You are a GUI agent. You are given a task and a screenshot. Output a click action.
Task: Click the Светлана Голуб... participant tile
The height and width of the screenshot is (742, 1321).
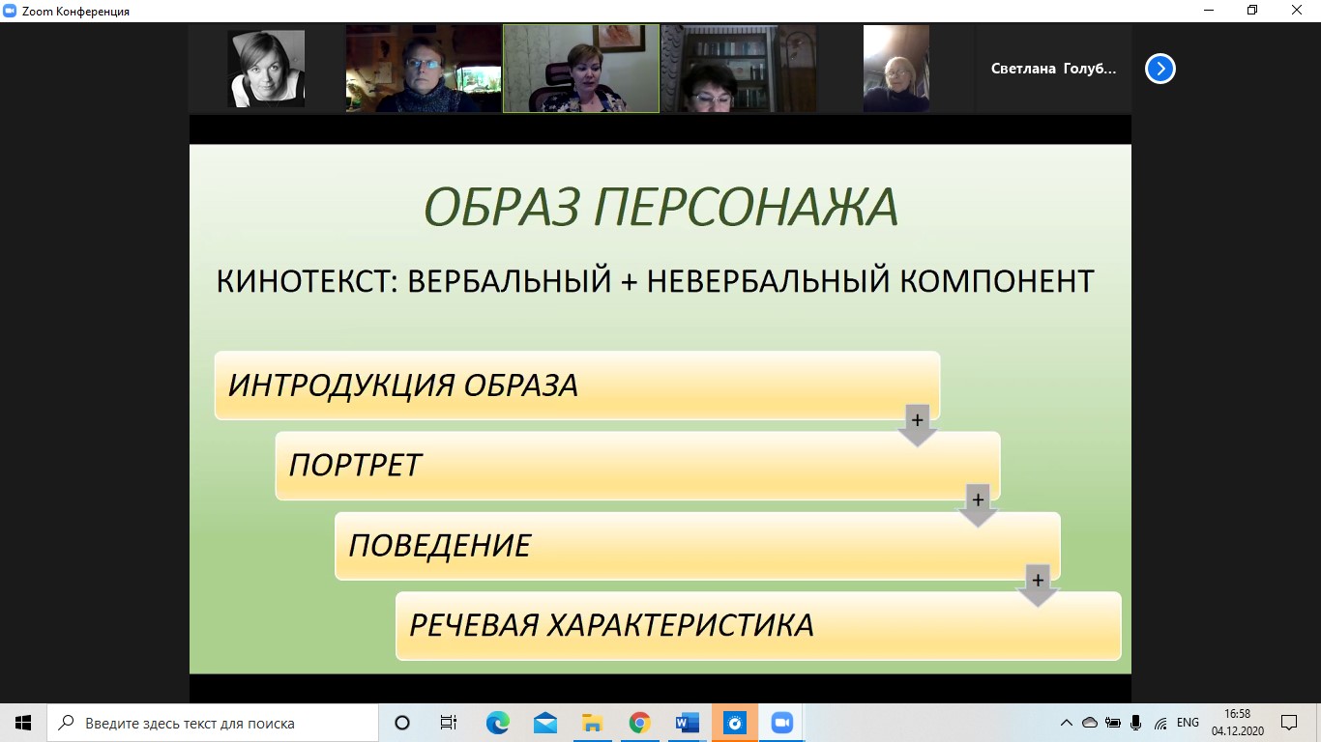1053,69
